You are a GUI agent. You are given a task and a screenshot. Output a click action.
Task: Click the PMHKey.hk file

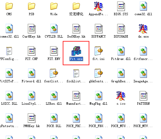(x=32, y=118)
